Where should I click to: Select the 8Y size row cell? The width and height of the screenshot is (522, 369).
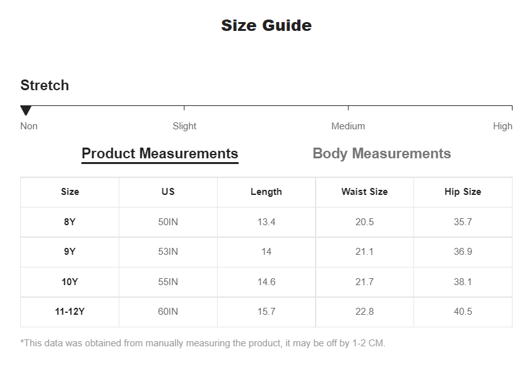tap(70, 222)
